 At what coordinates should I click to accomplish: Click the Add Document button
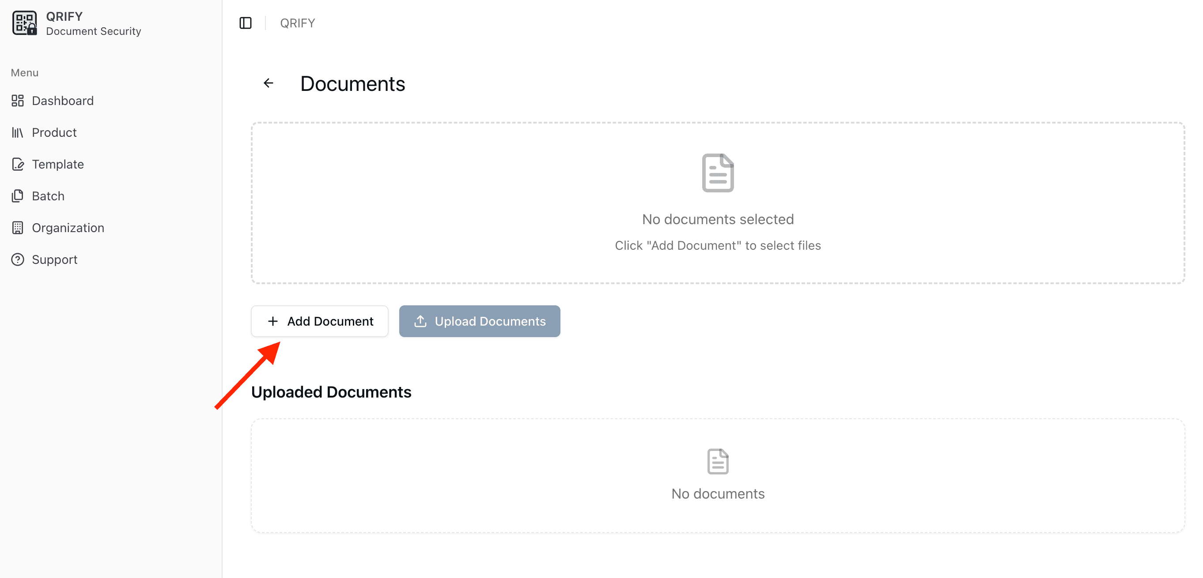click(x=319, y=321)
